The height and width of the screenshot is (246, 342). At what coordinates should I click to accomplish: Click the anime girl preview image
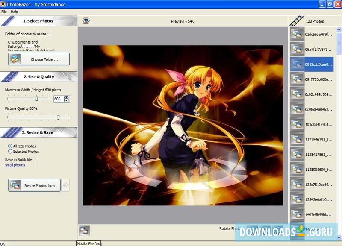(x=183, y=125)
